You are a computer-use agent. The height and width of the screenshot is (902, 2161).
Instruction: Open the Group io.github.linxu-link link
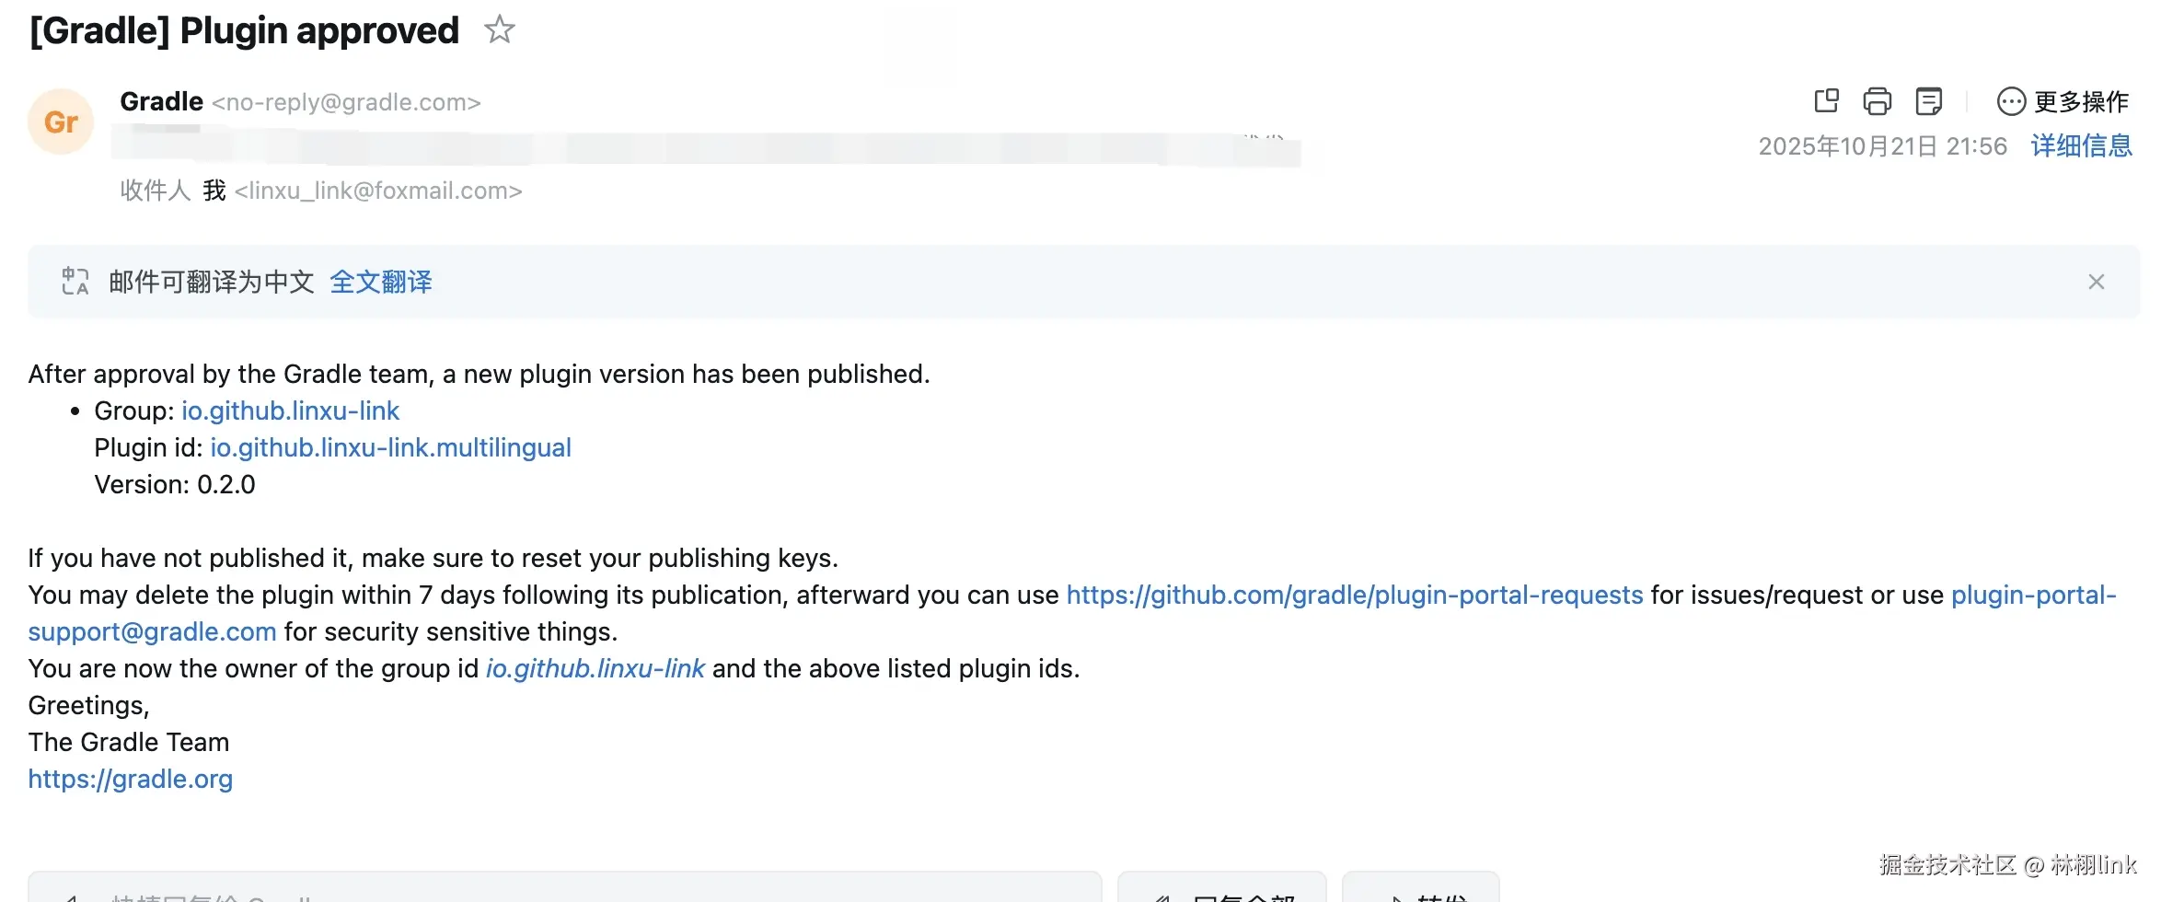290,411
